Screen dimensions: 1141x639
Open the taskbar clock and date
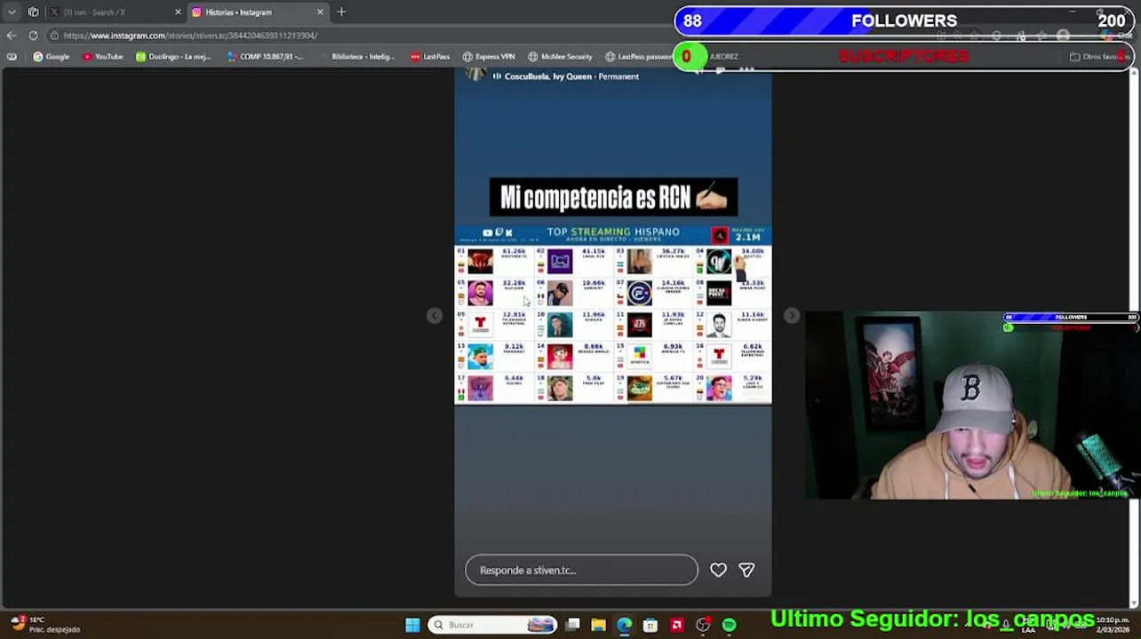click(x=1111, y=625)
